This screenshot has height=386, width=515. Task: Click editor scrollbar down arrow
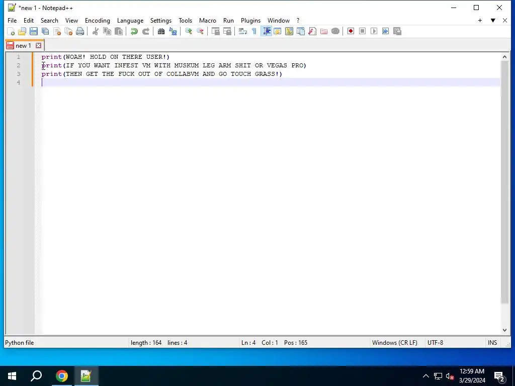tap(504, 330)
